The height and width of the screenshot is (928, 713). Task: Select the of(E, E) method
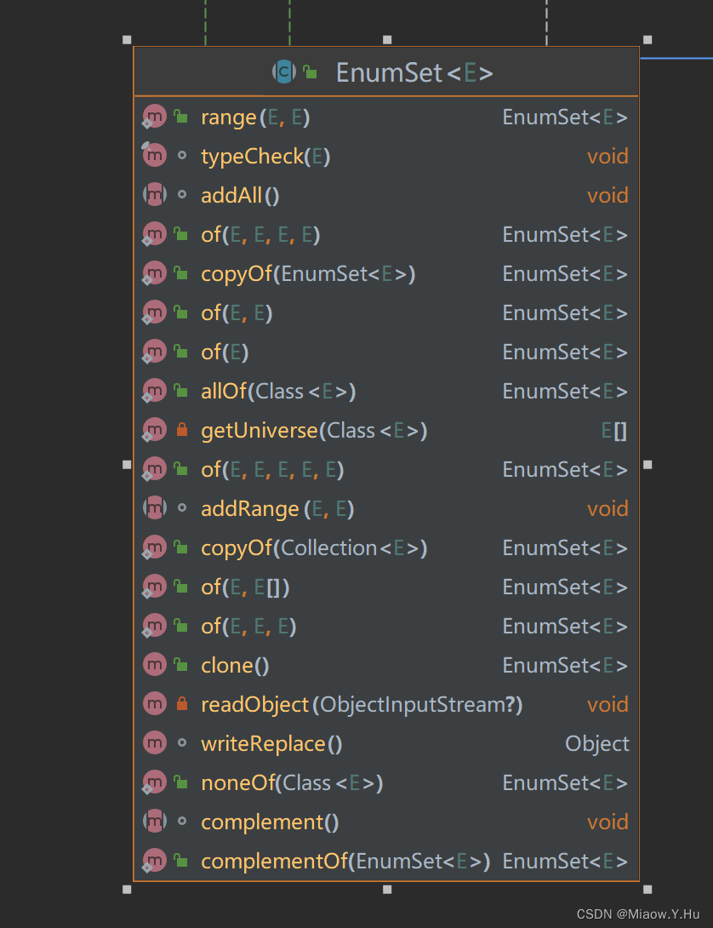tap(237, 313)
